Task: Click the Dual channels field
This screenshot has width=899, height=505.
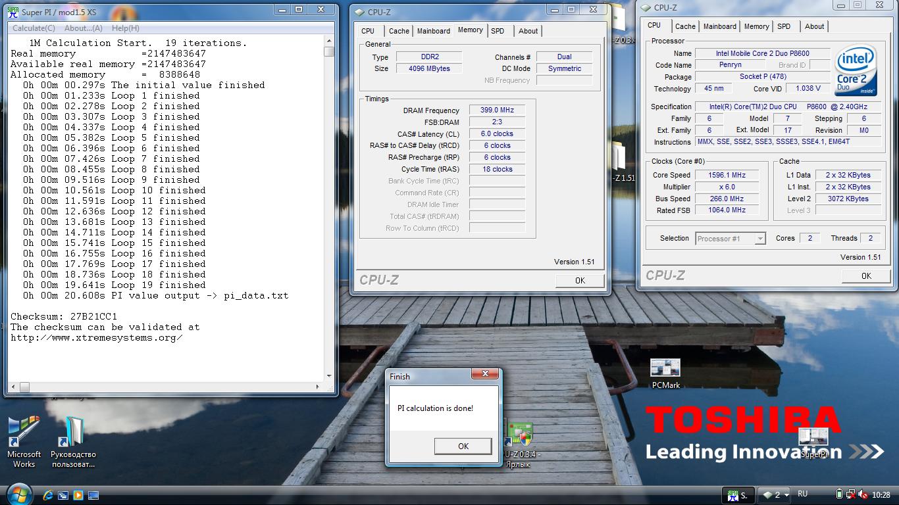Action: click(564, 57)
